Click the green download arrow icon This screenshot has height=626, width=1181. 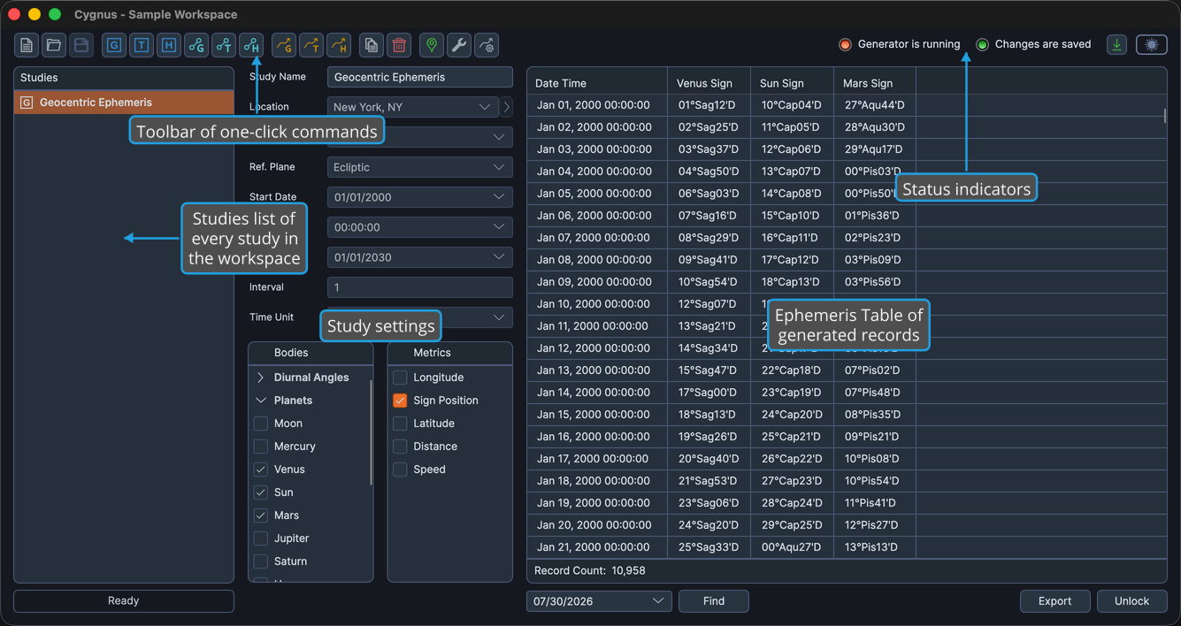[1117, 44]
